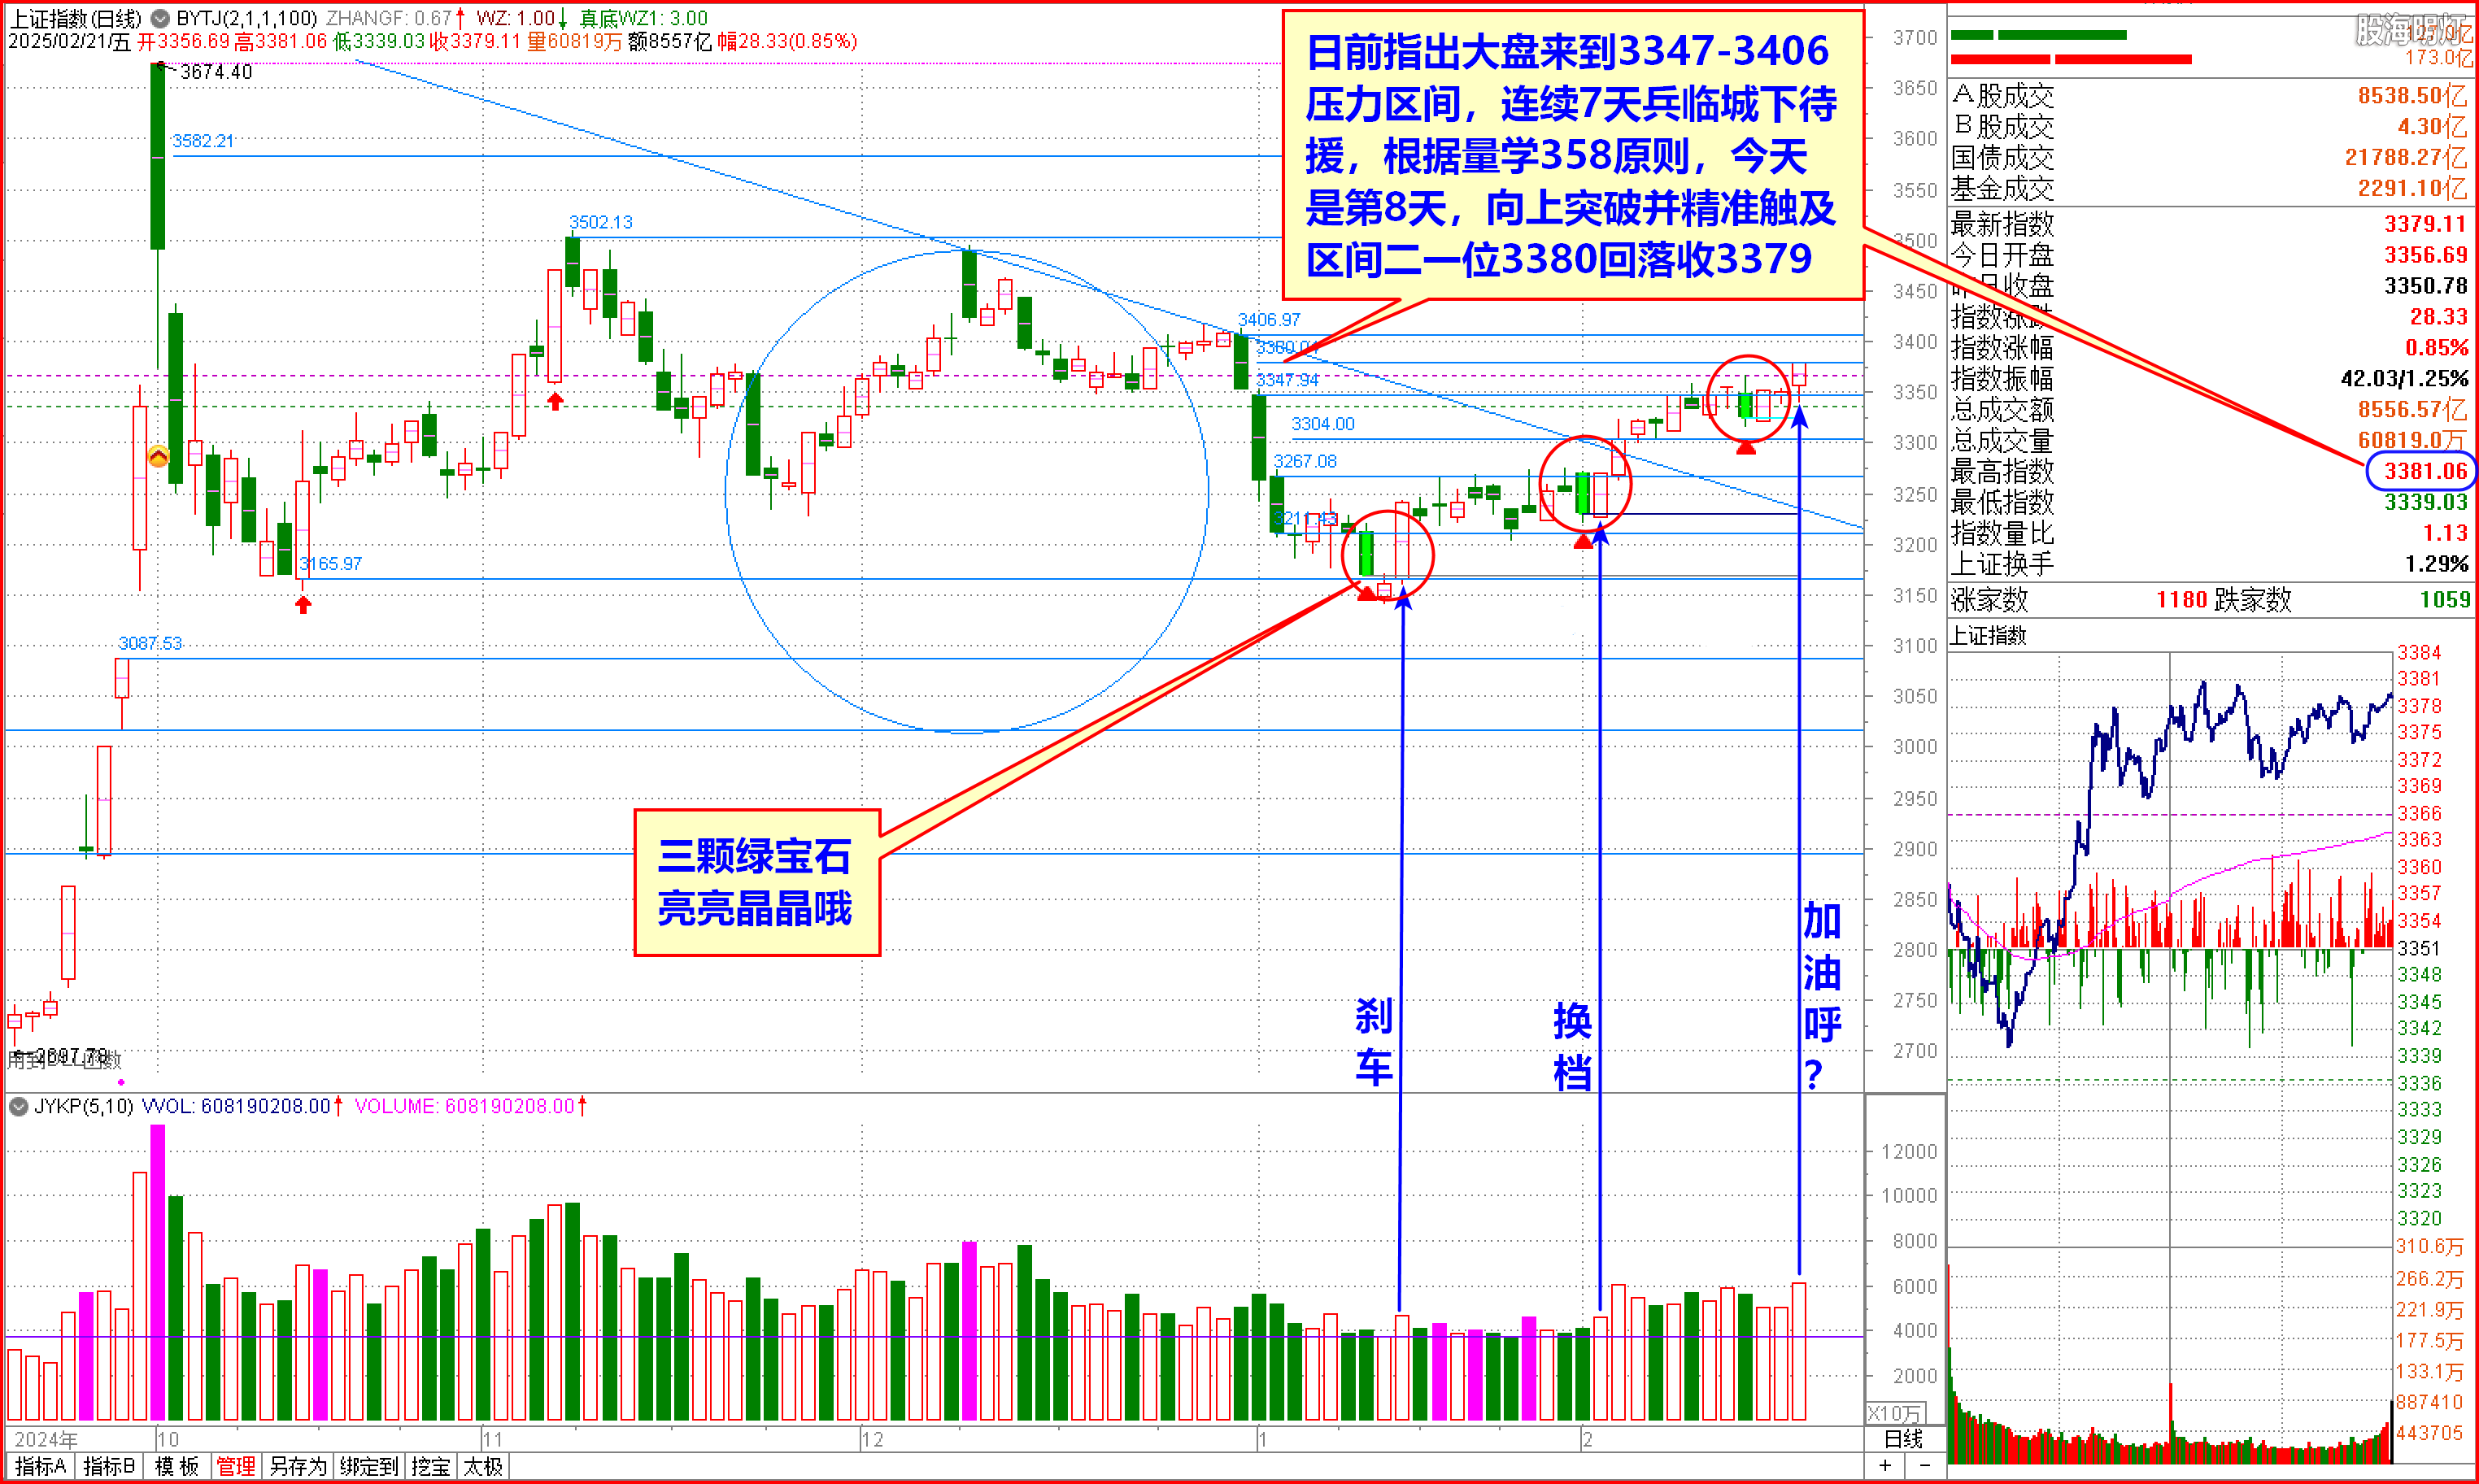2479x1484 pixels.
Task: Click the 涨家数 count 1180
Action: [x=2181, y=600]
